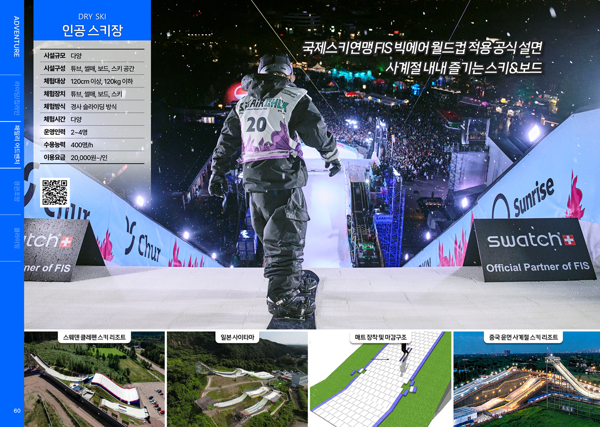The image size is (600, 427).
Task: Click the Sunrise logo on the right banner
Action: coord(525,199)
